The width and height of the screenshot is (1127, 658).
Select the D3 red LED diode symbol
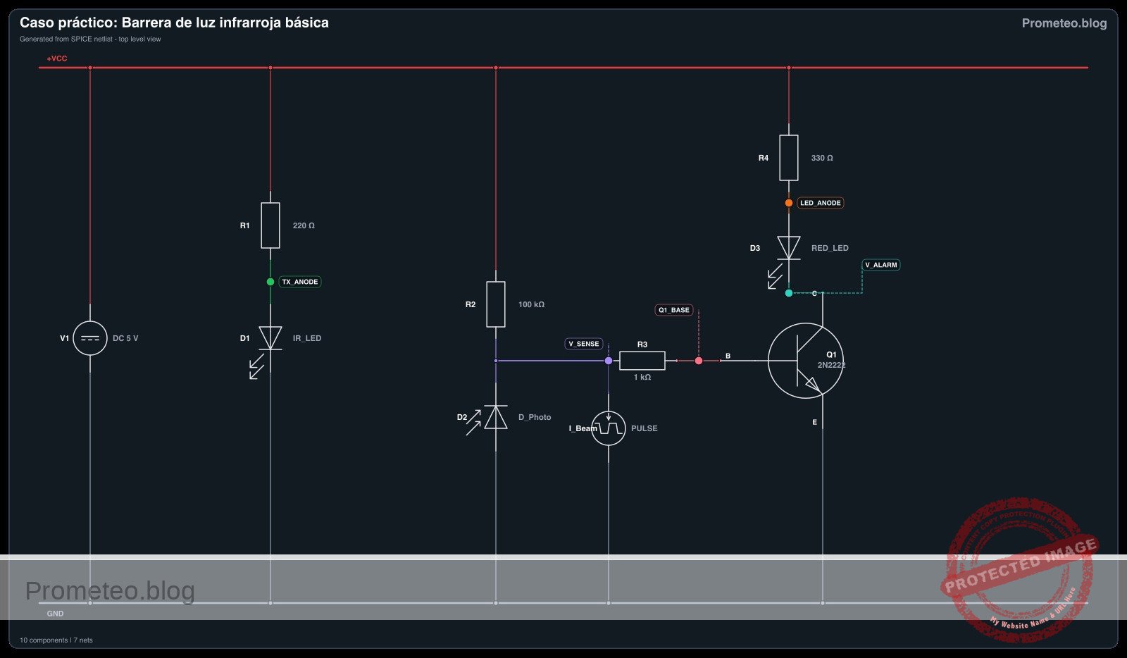pos(789,248)
